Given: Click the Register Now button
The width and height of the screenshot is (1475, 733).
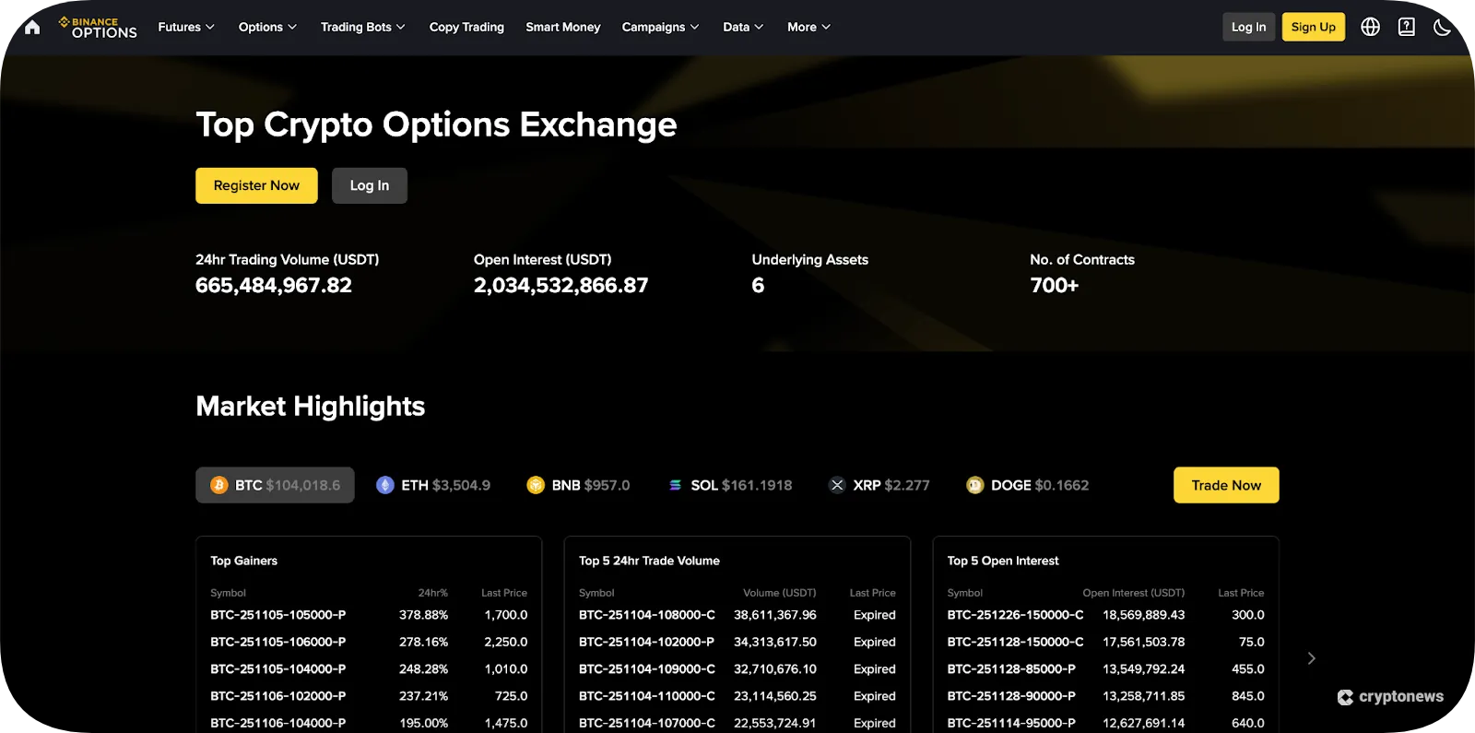Looking at the screenshot, I should [256, 185].
